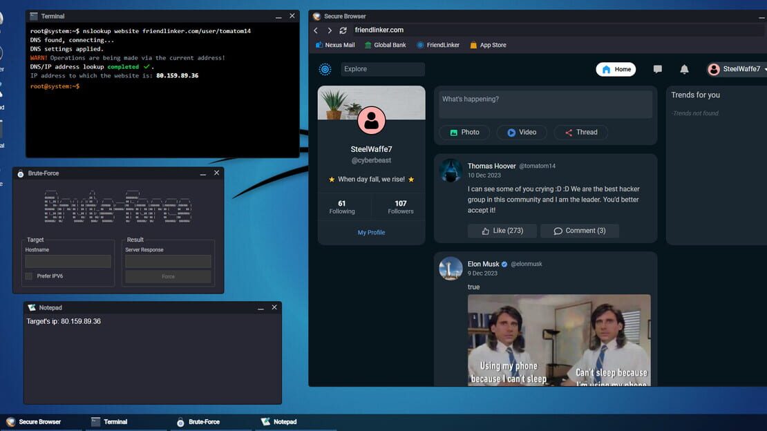Go to the Home feed
Screen dimensions: 767x431
pos(616,70)
